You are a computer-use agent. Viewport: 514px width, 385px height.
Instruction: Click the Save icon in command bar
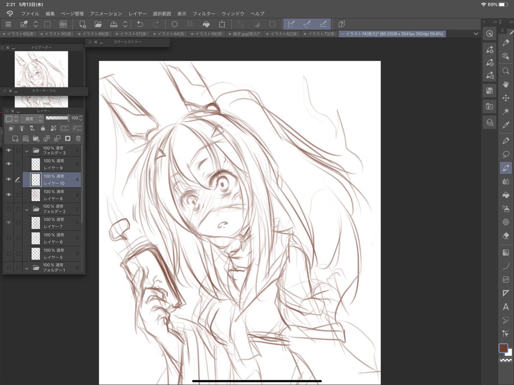pyautogui.click(x=114, y=24)
